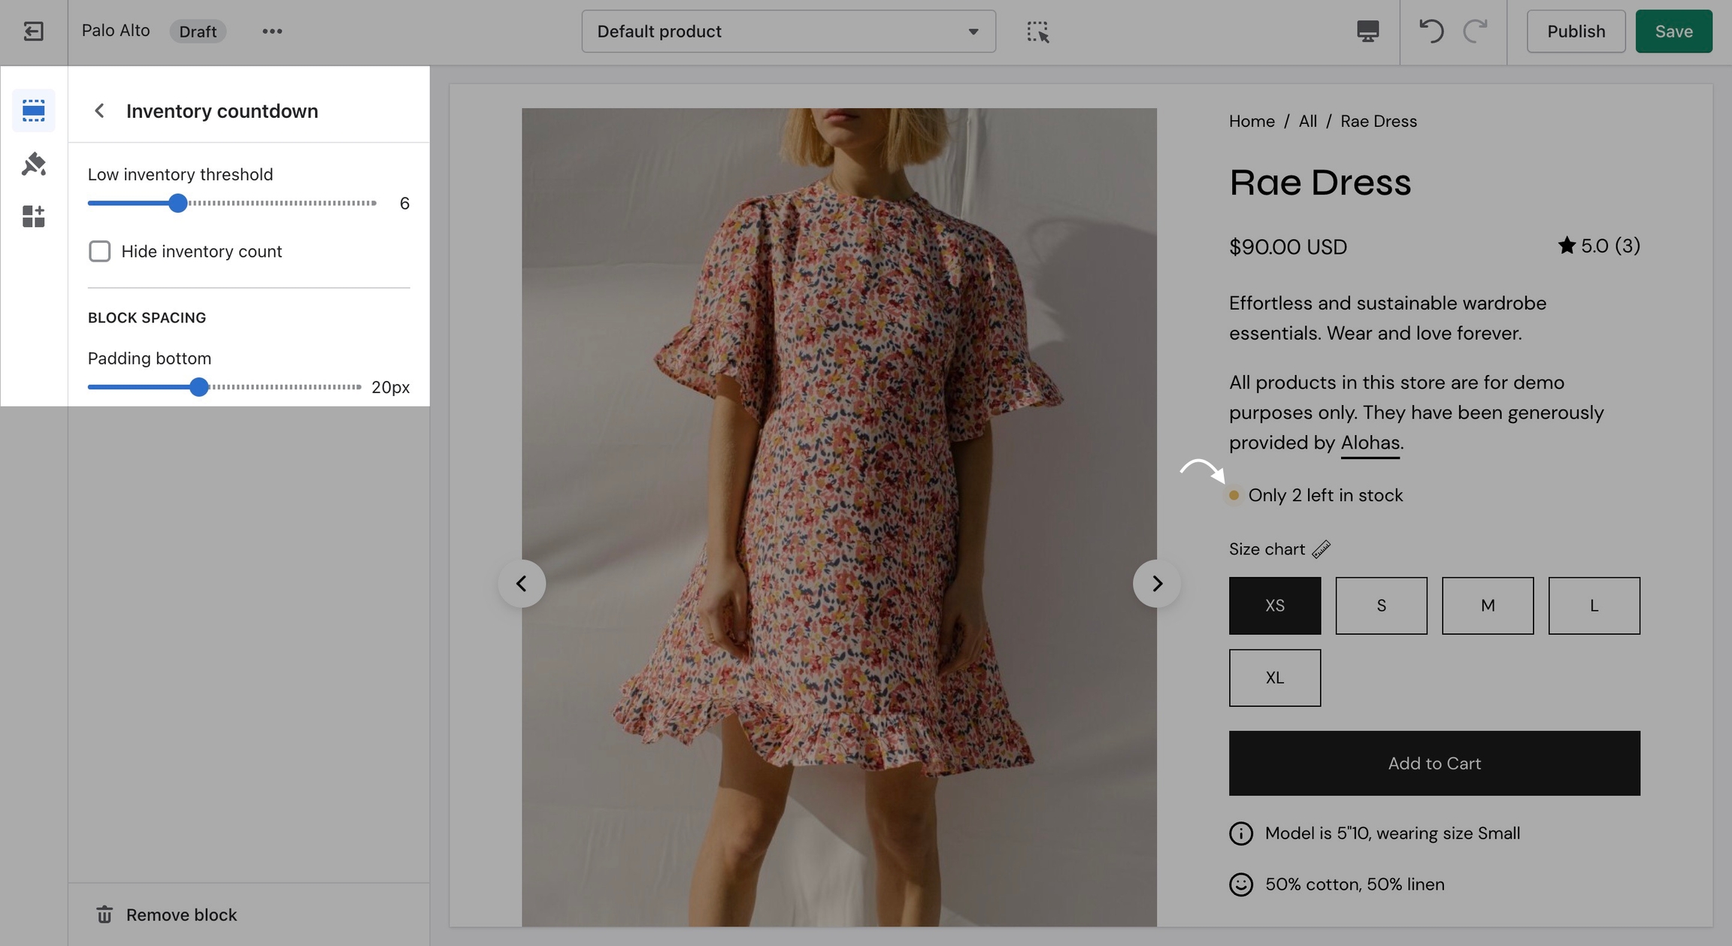
Task: Click the Publish button
Action: tap(1576, 32)
